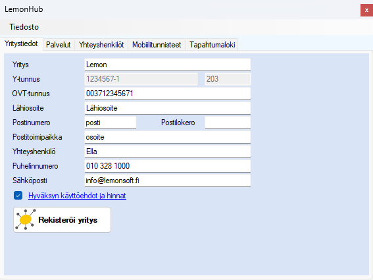Image resolution: width=373 pixels, height=280 pixels.
Task: Focus the OVT-tunnus input field
Action: click(168, 94)
